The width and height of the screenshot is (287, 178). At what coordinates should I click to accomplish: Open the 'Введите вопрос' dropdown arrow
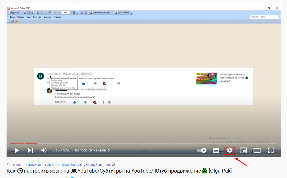(x=279, y=17)
